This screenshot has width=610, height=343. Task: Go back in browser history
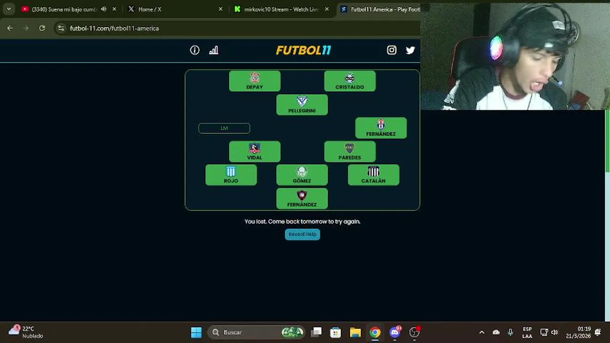pyautogui.click(x=10, y=28)
